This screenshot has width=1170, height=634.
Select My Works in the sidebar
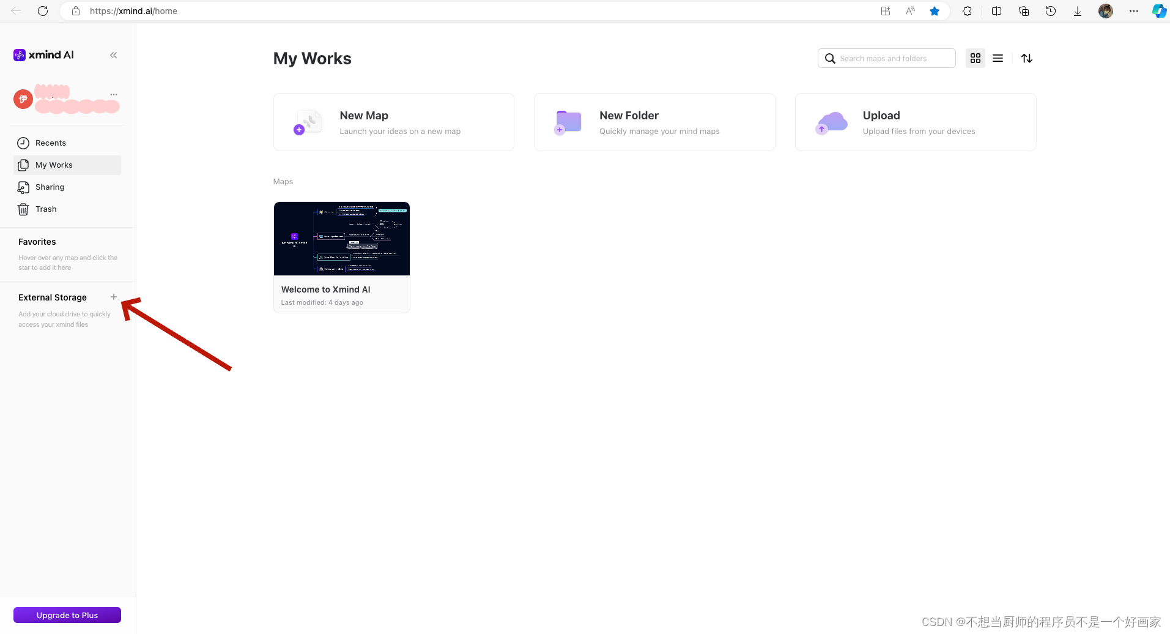67,165
